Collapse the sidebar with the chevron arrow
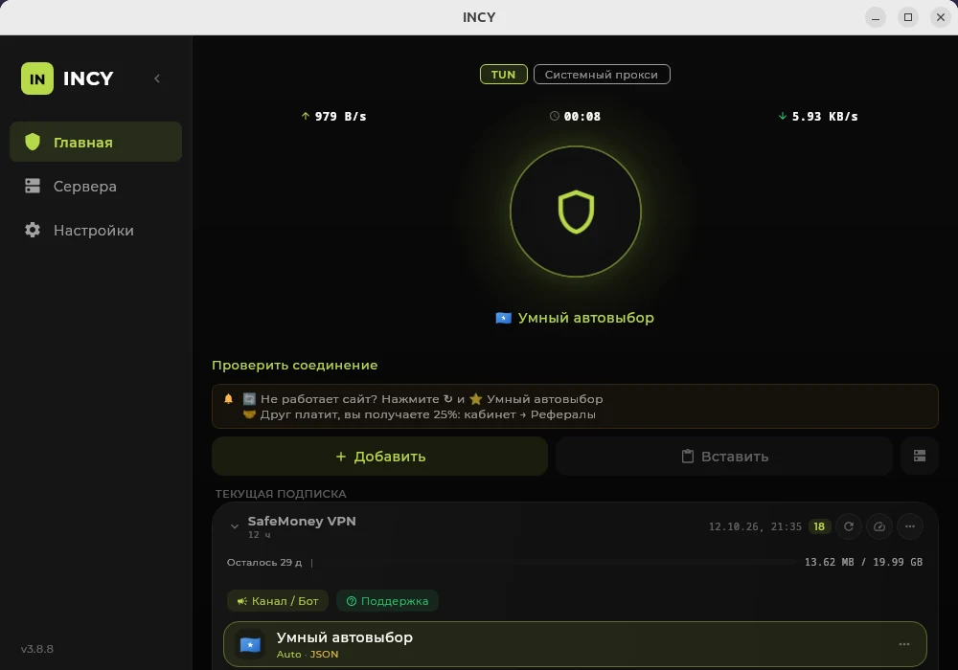 (157, 78)
